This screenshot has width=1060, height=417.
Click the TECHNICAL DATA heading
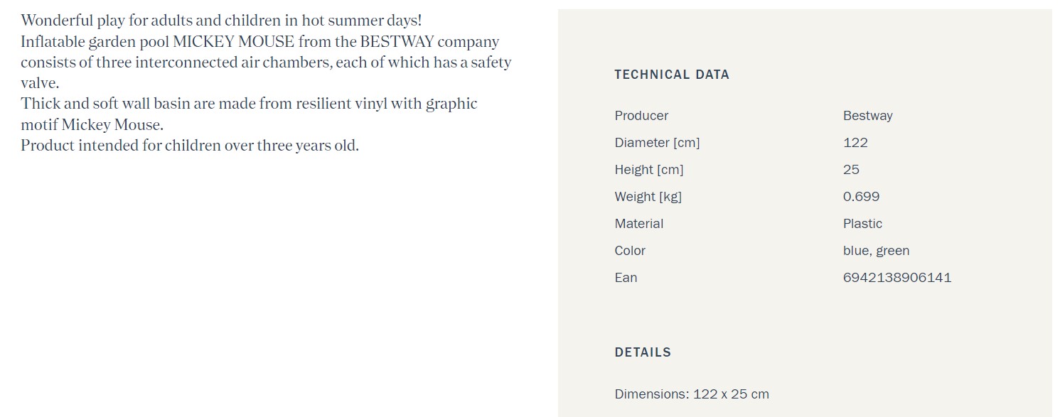click(x=672, y=75)
